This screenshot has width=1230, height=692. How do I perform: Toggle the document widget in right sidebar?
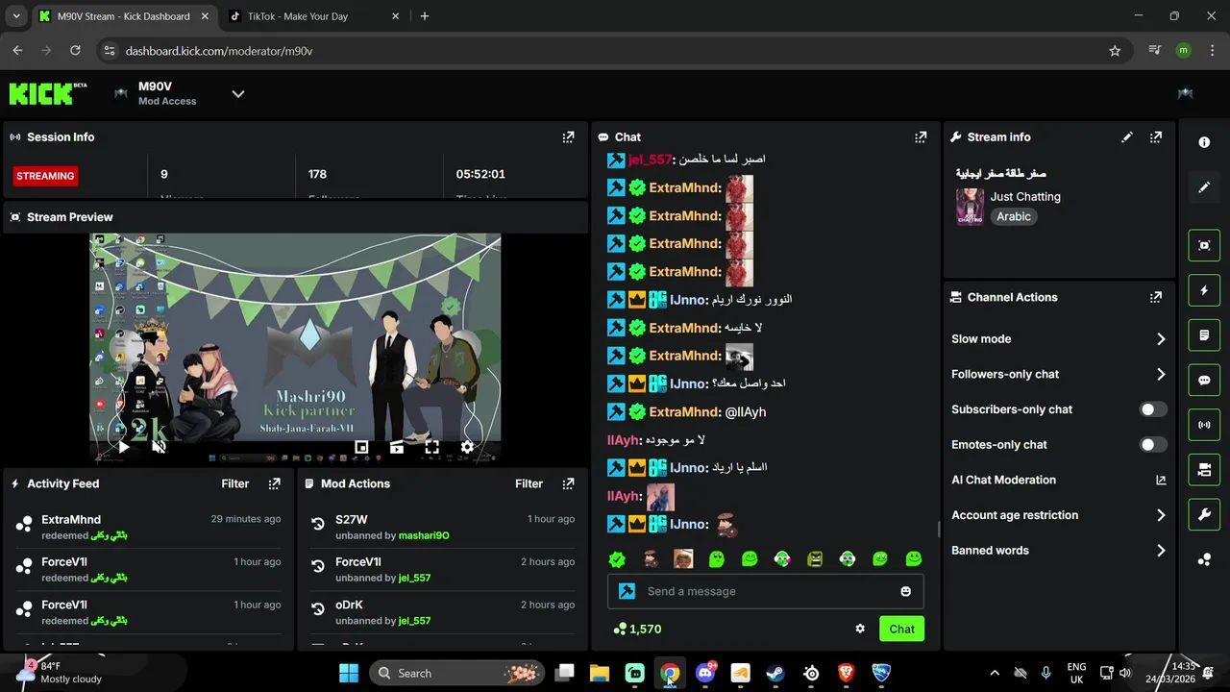1204,335
